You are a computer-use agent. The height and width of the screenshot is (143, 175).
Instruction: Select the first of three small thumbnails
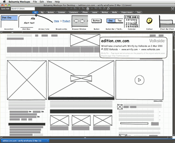pyautogui.click(x=60, y=120)
